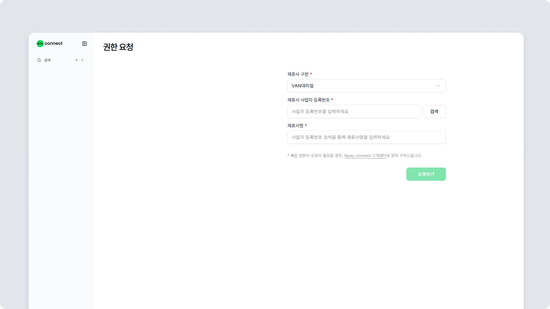This screenshot has height=309, width=550.
Task: Click the ⌘ shortcut key badge
Action: 77,60
